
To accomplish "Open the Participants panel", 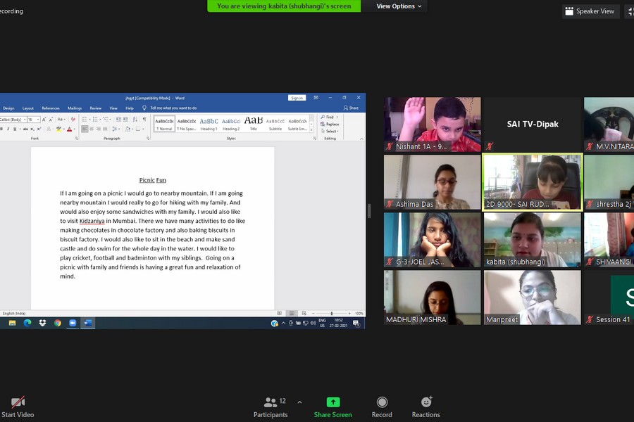I will 271,406.
